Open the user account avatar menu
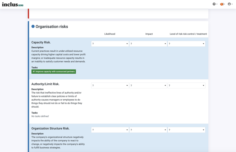The image size is (236, 152). pyautogui.click(x=230, y=4)
